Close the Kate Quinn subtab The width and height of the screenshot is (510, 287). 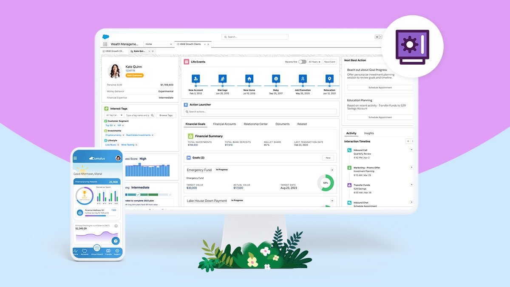[153, 51]
